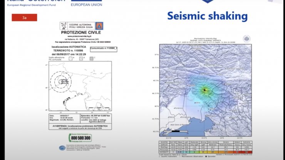The width and height of the screenshot is (285, 160).
Task: Click the OGS logo at bulletin bottom
Action: coord(62,148)
